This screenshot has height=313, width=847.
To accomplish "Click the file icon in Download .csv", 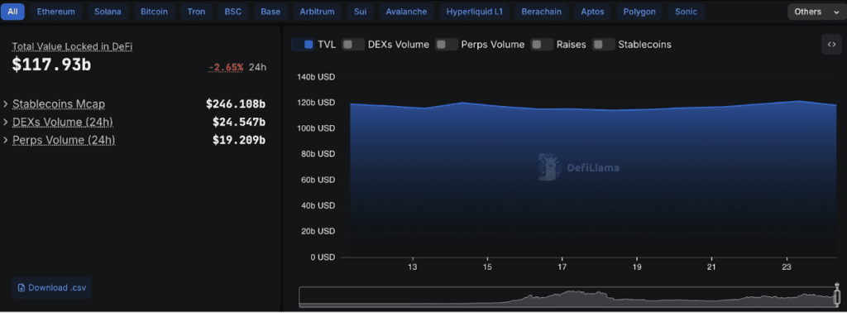I will tap(21, 287).
